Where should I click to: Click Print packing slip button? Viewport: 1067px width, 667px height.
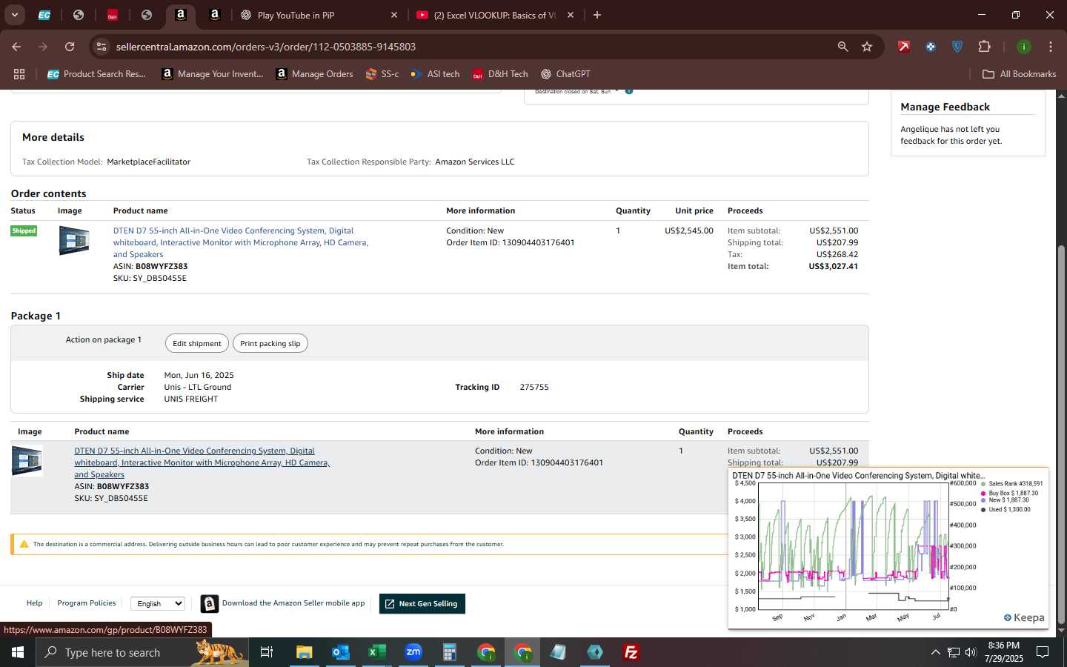(x=270, y=343)
